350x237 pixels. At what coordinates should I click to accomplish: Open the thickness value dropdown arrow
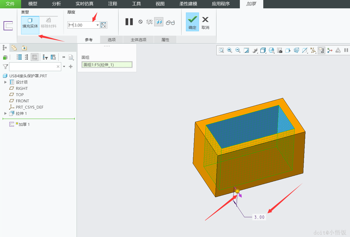[x=98, y=25]
